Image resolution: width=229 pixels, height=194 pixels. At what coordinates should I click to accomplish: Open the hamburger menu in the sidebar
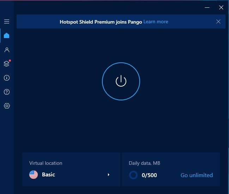click(7, 21)
